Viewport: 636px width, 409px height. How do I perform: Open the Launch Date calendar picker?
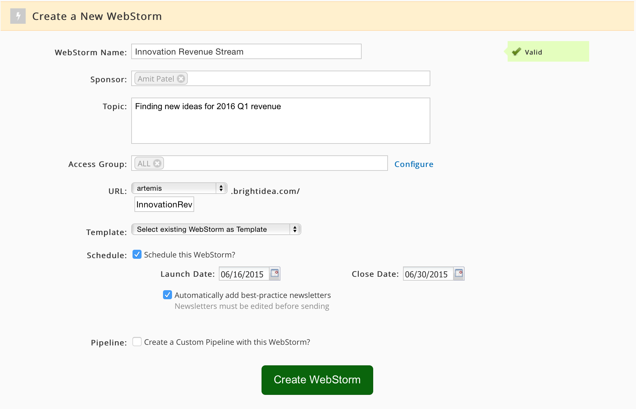point(275,274)
